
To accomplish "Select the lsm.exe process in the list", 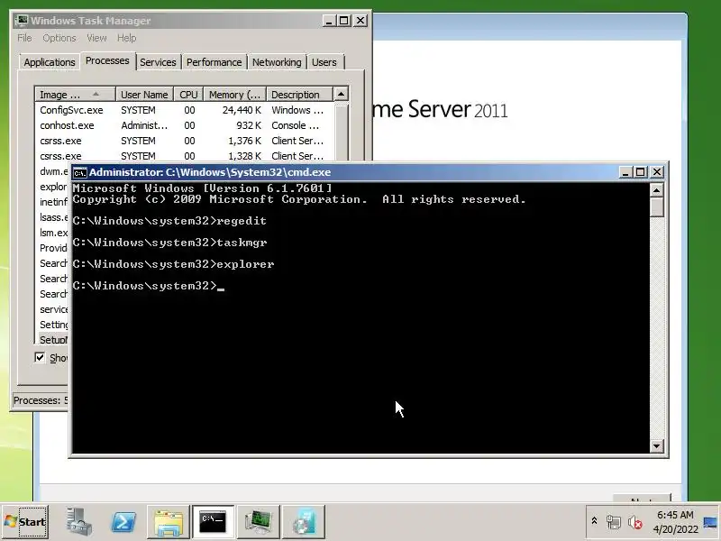I will (53, 233).
